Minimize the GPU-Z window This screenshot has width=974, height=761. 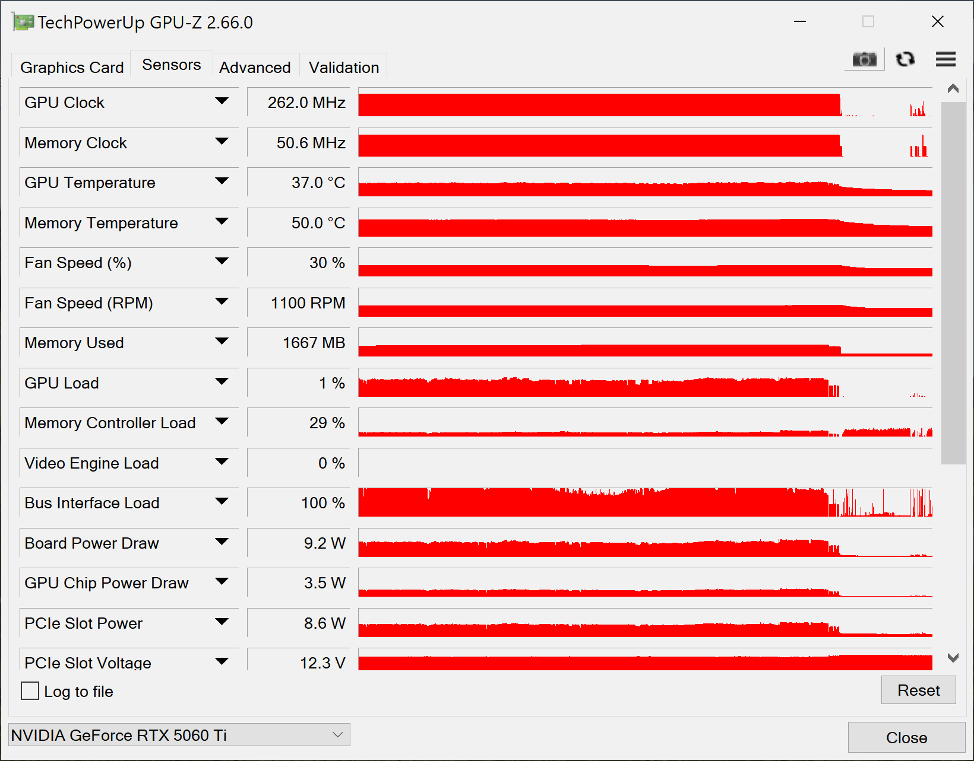click(800, 22)
